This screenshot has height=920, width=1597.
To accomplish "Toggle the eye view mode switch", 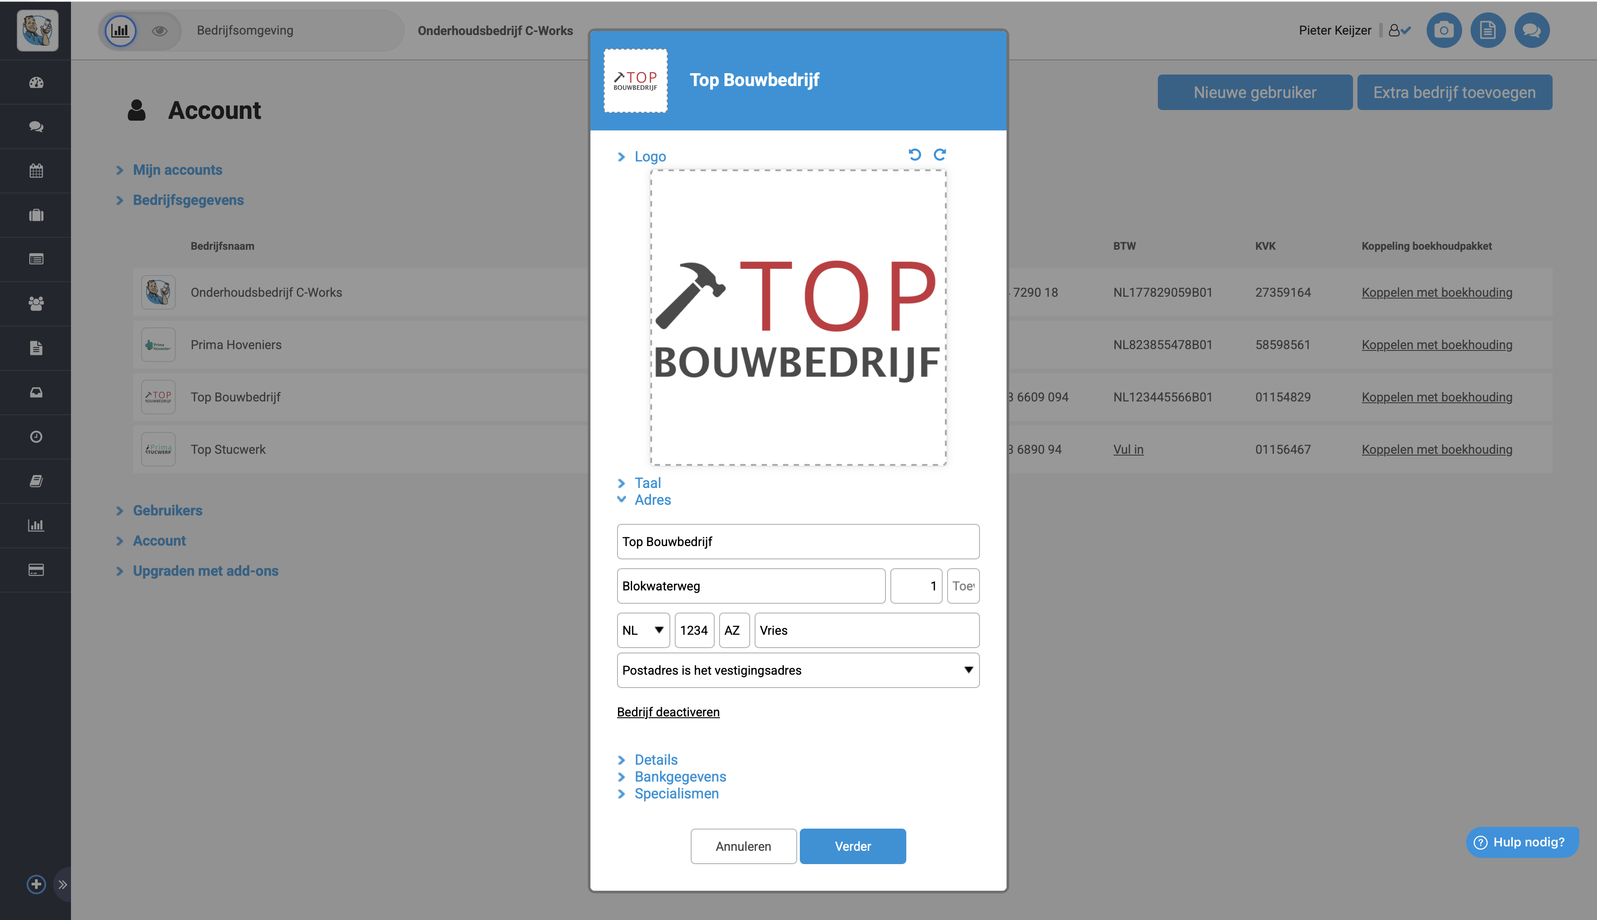I will (159, 30).
